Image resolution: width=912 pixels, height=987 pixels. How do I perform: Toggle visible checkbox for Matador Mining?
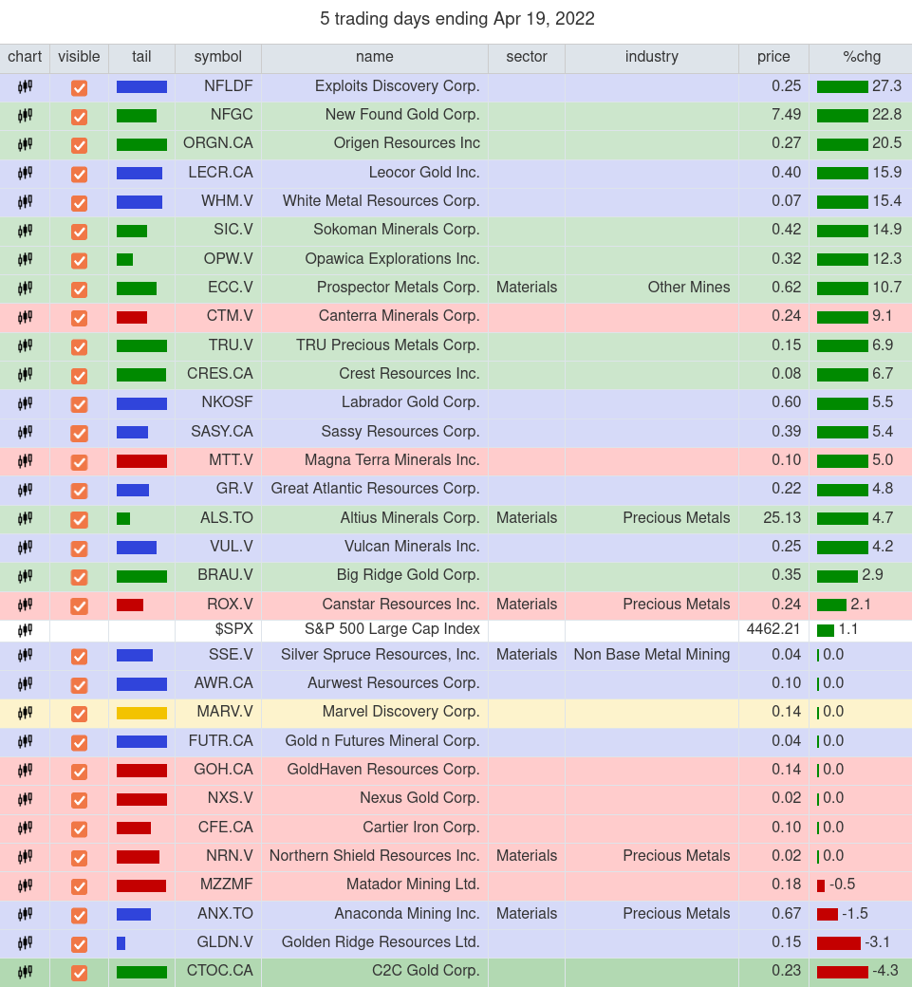[79, 886]
